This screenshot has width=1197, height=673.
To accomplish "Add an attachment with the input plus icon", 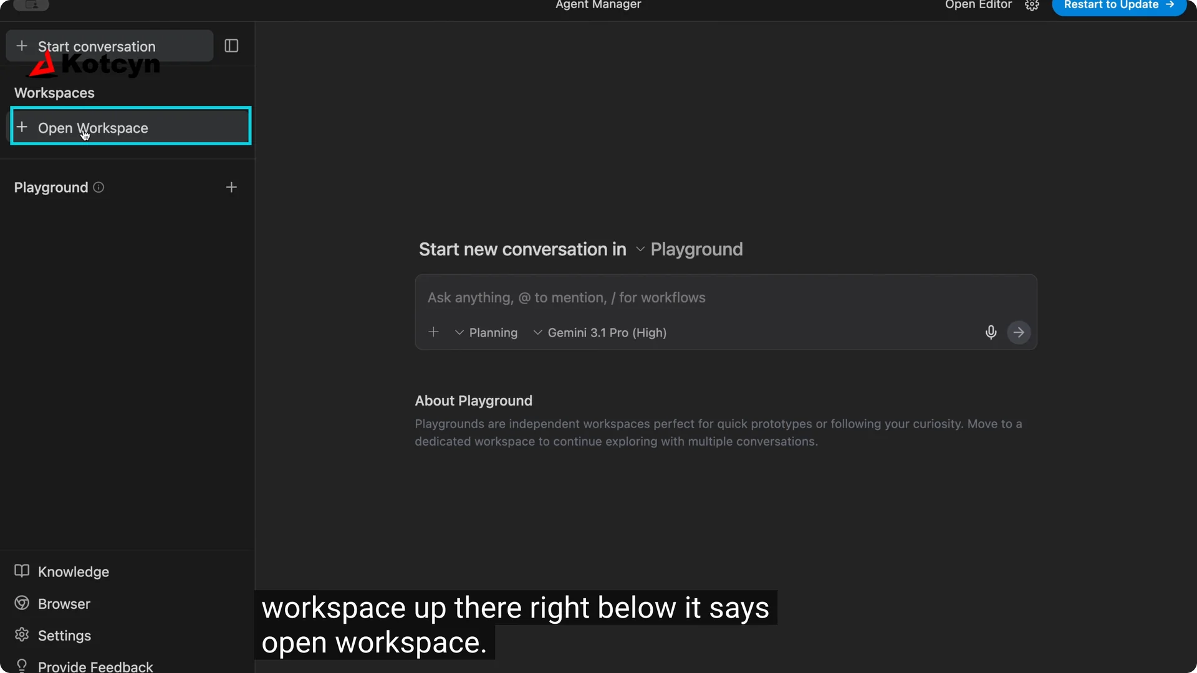I will (434, 332).
